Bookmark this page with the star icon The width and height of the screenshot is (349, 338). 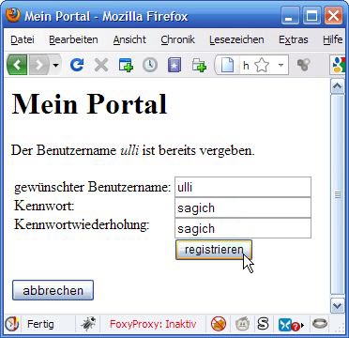coord(262,66)
